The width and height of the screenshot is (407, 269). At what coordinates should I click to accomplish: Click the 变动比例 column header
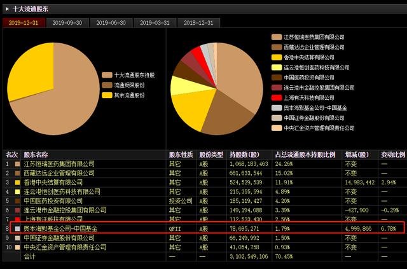393,155
